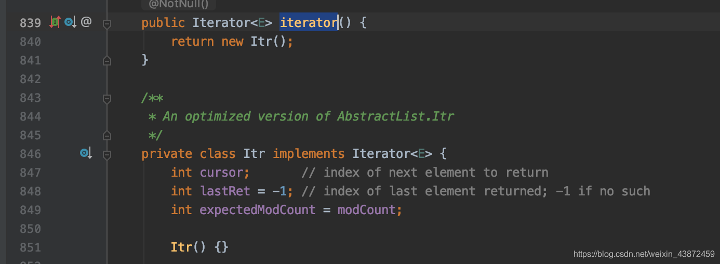Collapse the Itr class fold marker at line 846
This screenshot has height=264, width=720.
(x=107, y=154)
